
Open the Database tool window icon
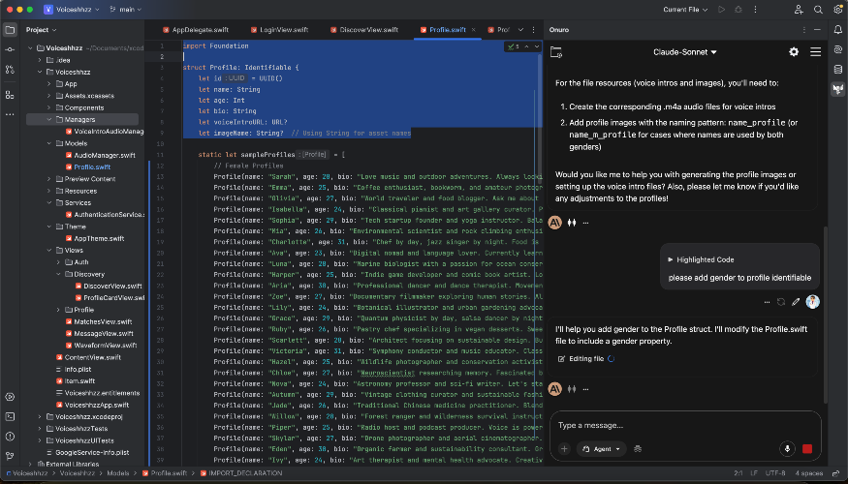pos(837,71)
